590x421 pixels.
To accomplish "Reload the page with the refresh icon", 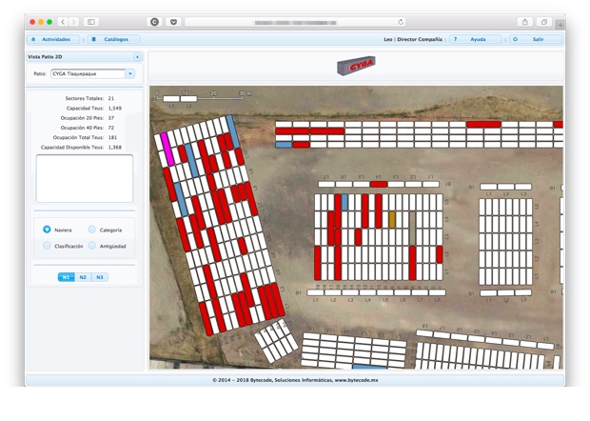I will [401, 21].
